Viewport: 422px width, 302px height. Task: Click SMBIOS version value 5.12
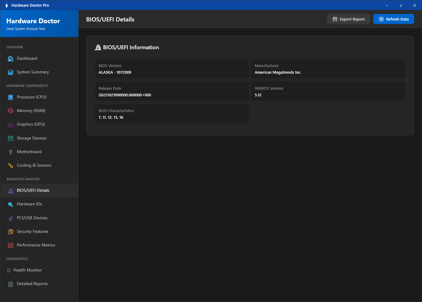click(x=258, y=95)
